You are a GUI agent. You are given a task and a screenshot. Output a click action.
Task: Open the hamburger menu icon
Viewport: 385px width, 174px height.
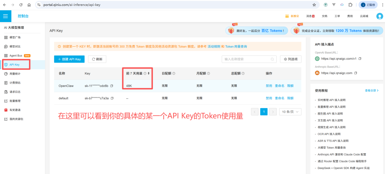(5, 16)
